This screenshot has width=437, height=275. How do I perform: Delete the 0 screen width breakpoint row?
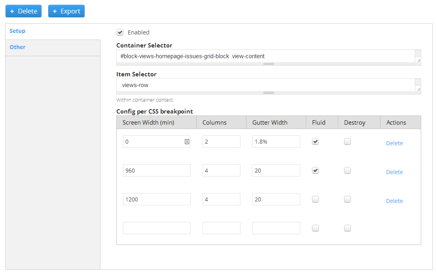click(394, 143)
